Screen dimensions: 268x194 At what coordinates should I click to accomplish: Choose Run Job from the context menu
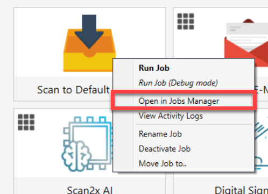tap(154, 68)
